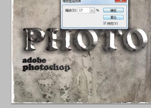
Task: Toggle the 预览(V) preview checkbox
Action: (x=105, y=23)
